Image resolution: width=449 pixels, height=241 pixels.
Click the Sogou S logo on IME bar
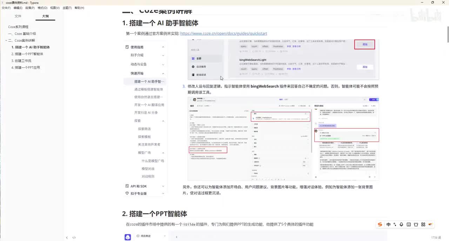click(380, 224)
